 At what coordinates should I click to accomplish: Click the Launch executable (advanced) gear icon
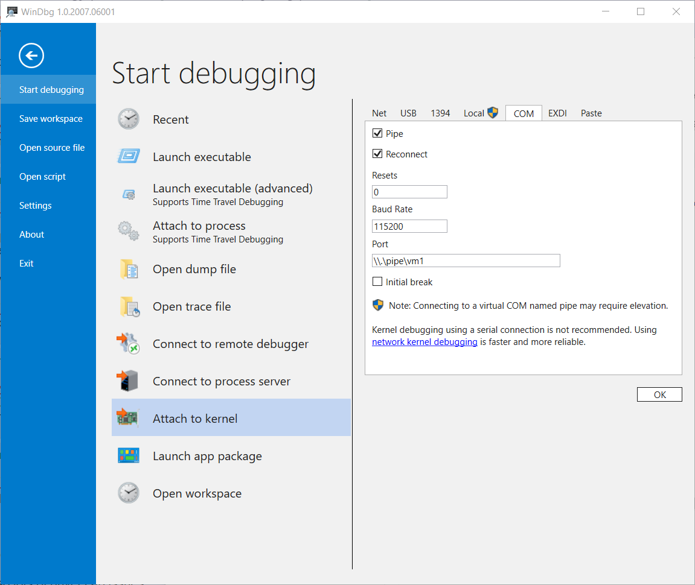click(129, 194)
